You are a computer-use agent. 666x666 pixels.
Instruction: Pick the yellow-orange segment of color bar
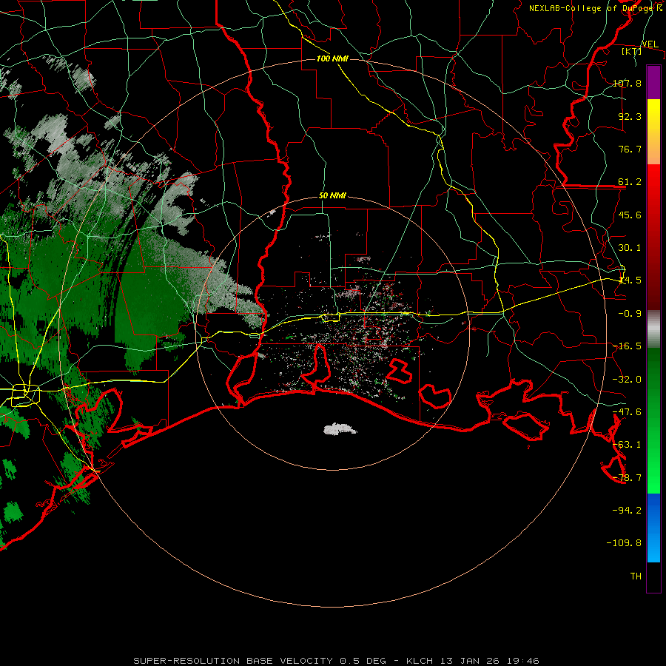[653, 132]
